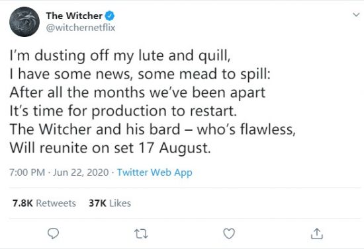Screen dimensions: 364x249
Task: Click the reply speech bubble icon
Action: pos(53,233)
